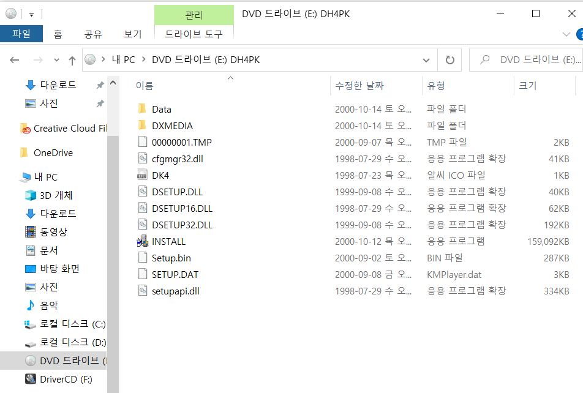Click the 159,092KB size of INSTALL

pos(548,242)
